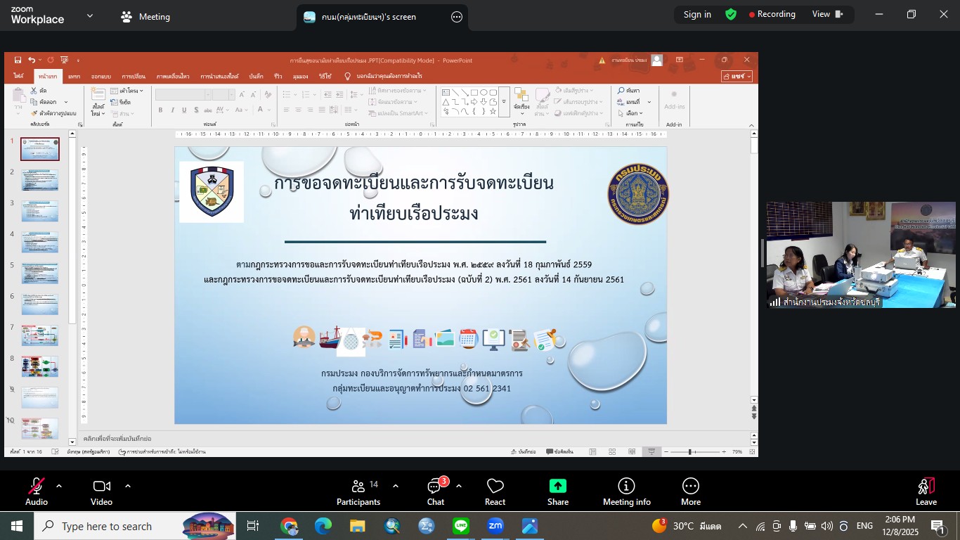Expand video settings chevron beside Video

(x=128, y=486)
